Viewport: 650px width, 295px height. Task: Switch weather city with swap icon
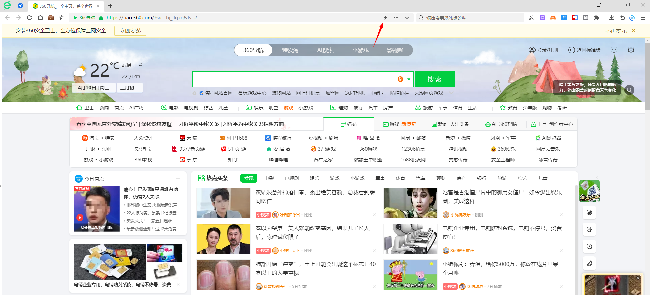[x=140, y=65]
